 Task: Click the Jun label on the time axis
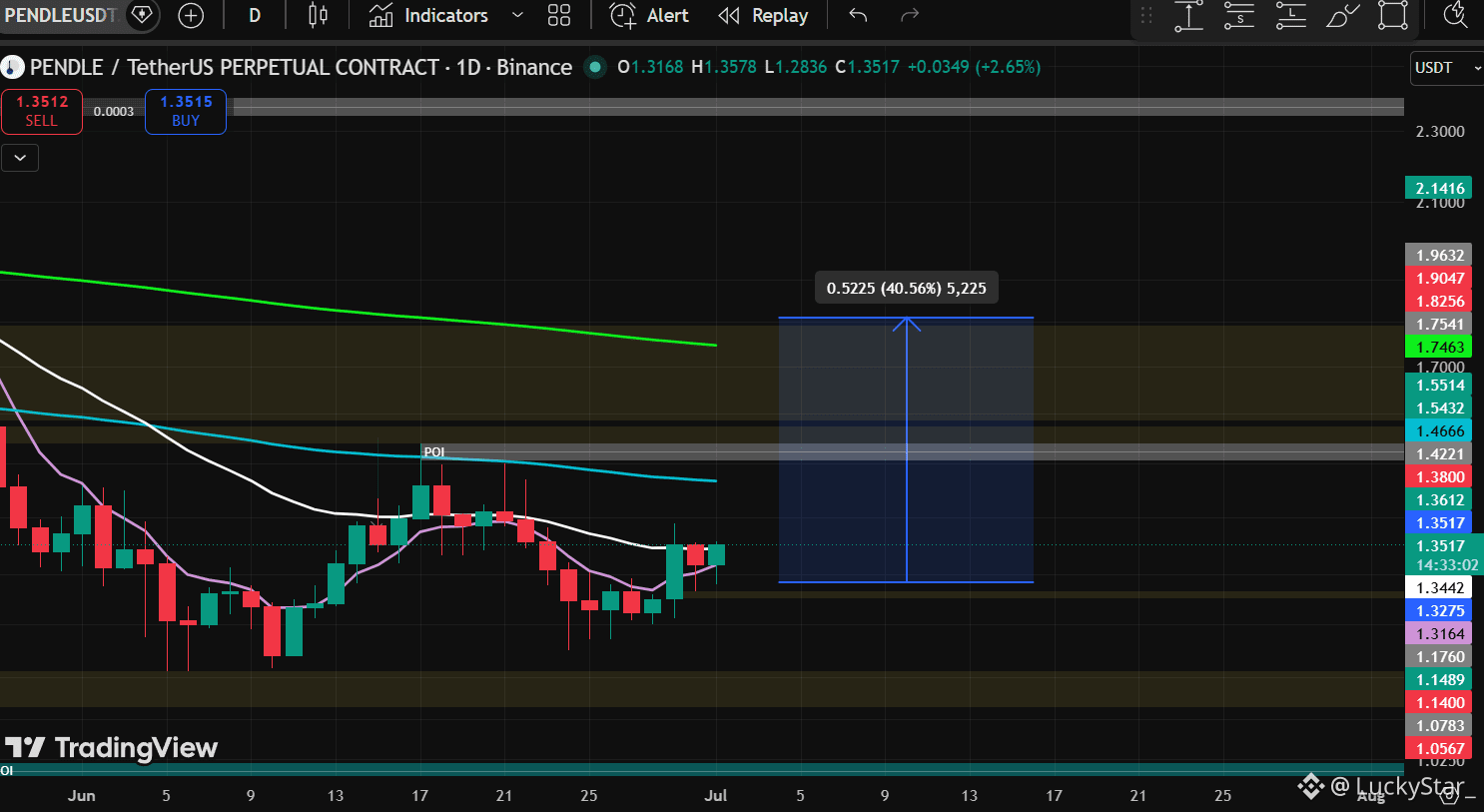point(82,795)
